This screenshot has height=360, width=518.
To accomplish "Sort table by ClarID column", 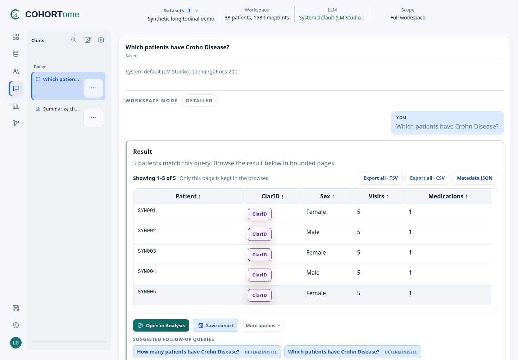I will [273, 197].
